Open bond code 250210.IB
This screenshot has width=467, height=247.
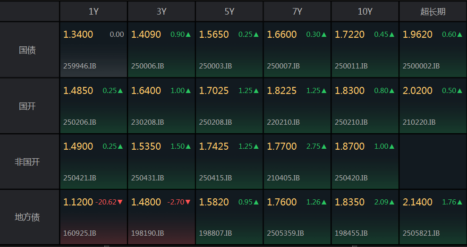coord(351,122)
